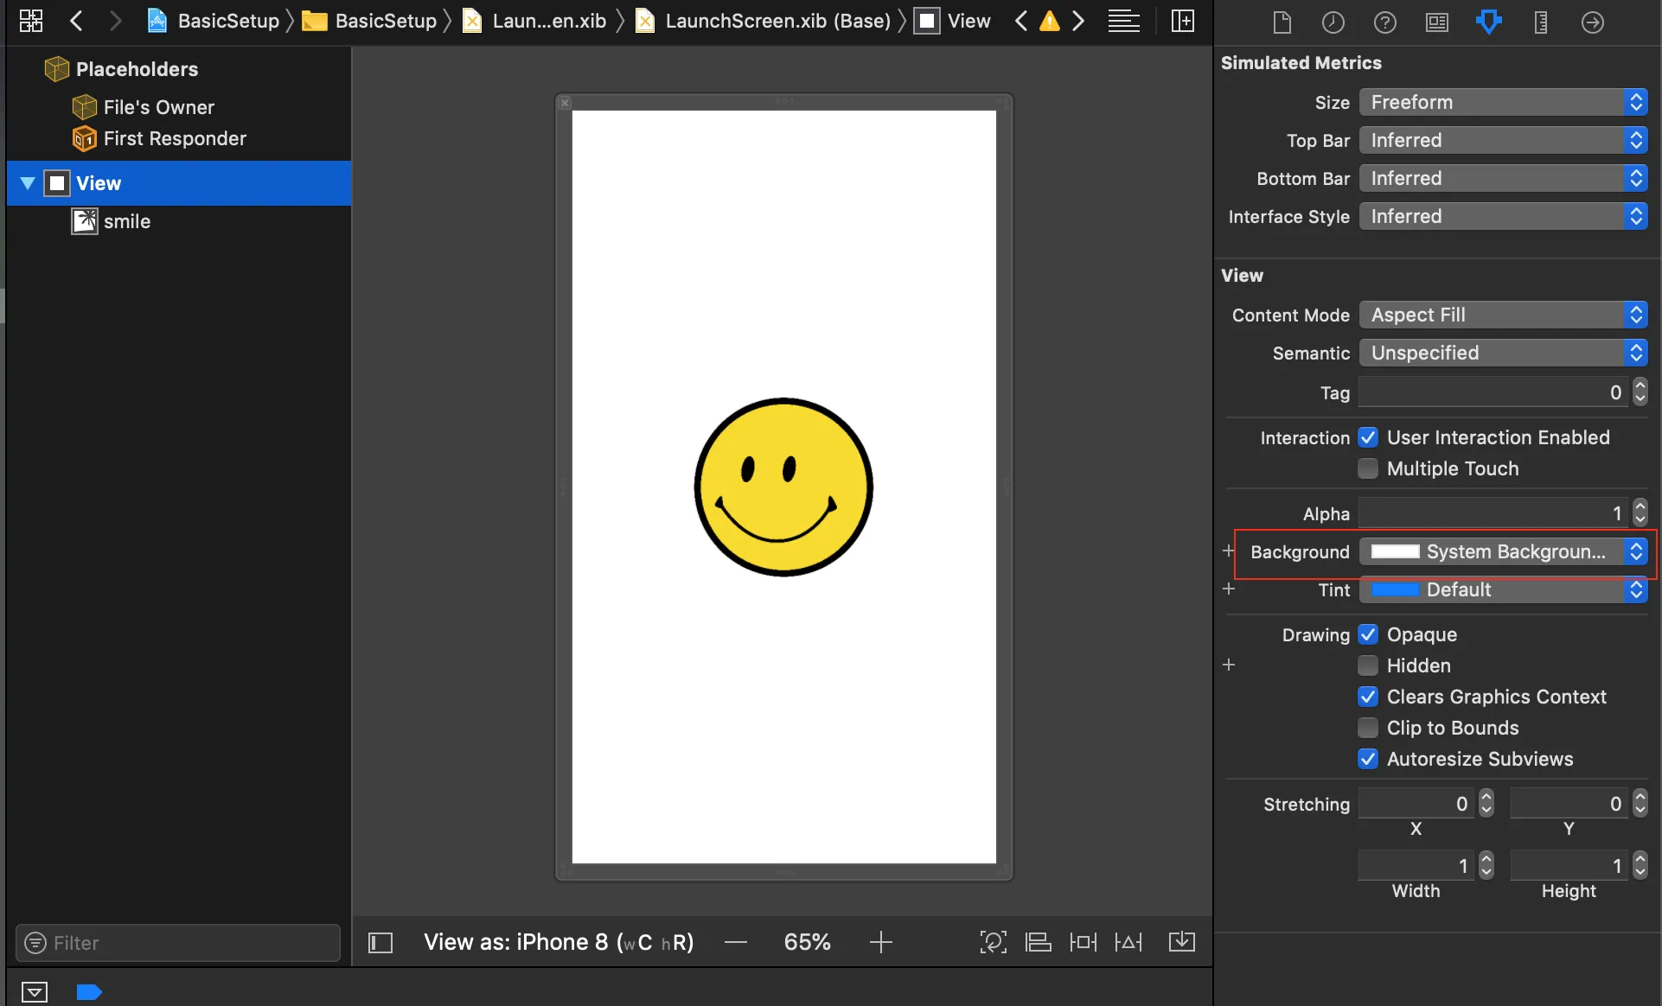Screen dimensions: 1662x1006
Task: Enable Multiple Touch checkbox
Action: (1368, 468)
